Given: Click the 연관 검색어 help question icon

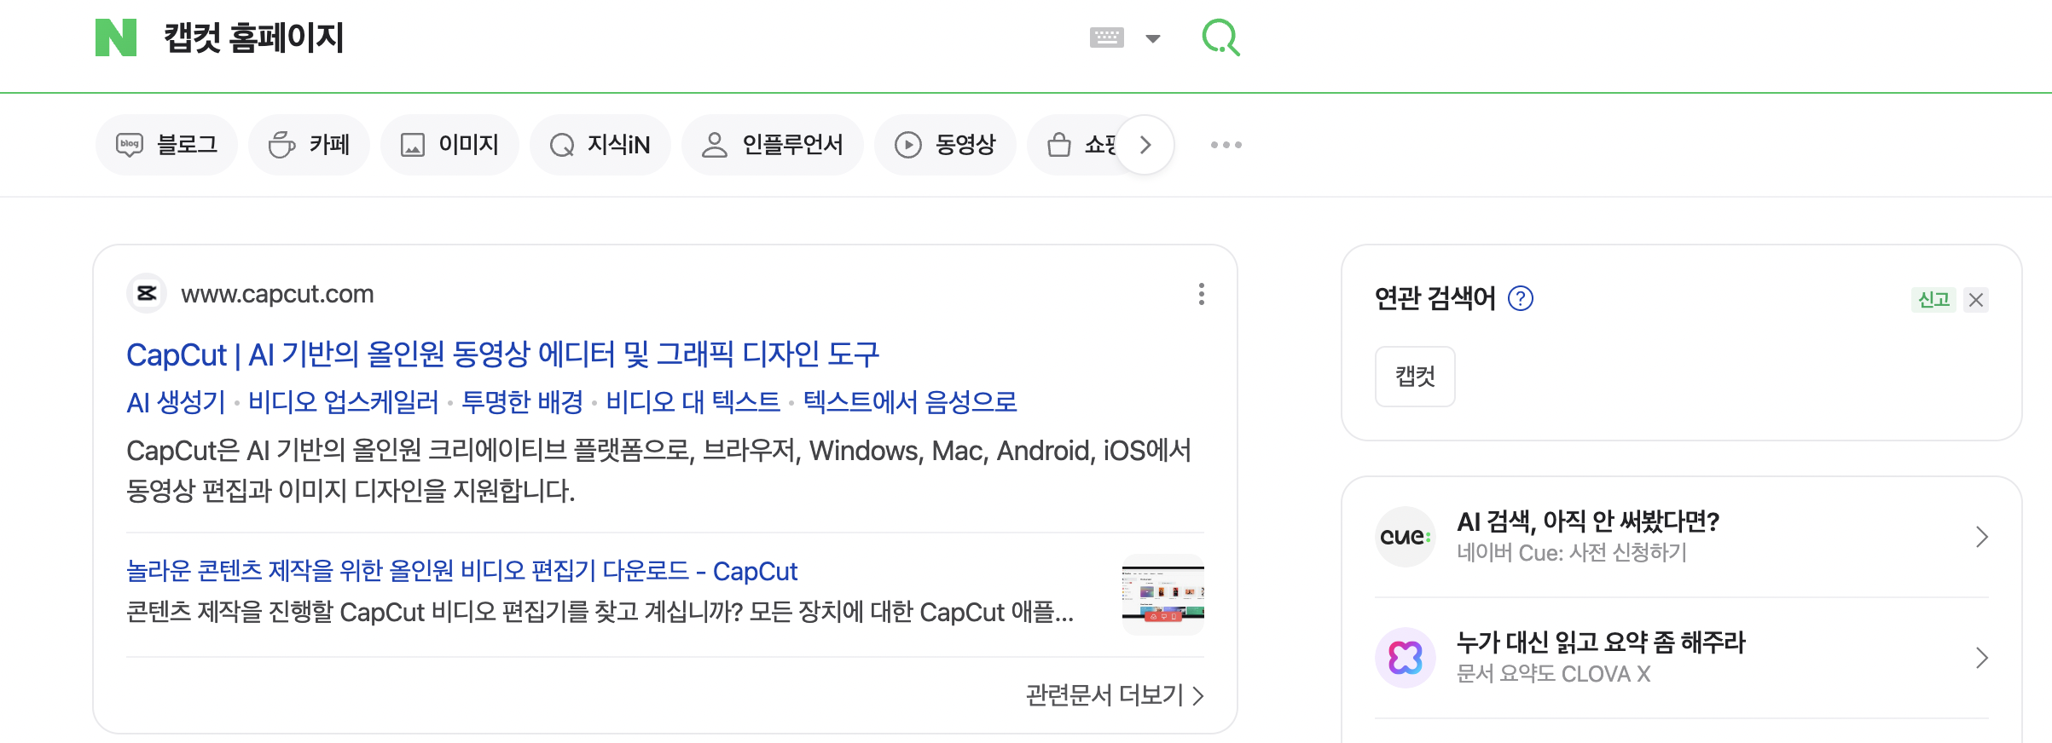Looking at the screenshot, I should 1521,298.
